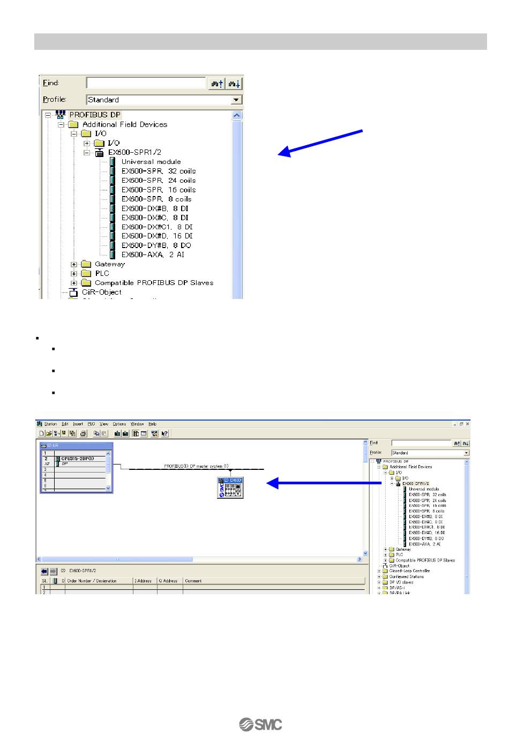Select EX600-AXA, 2 AI in enlarged catalog
This screenshot has width=509, height=734.
pyautogui.click(x=153, y=254)
